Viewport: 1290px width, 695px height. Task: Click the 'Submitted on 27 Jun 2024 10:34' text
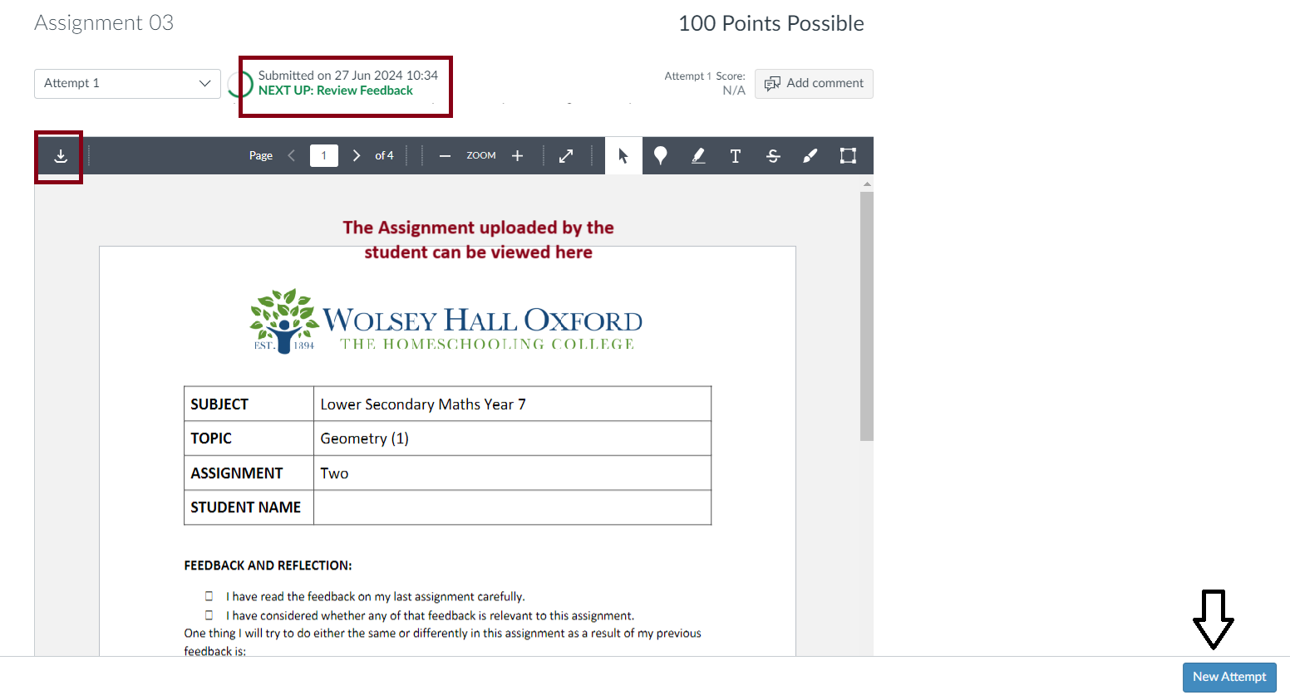click(x=348, y=76)
